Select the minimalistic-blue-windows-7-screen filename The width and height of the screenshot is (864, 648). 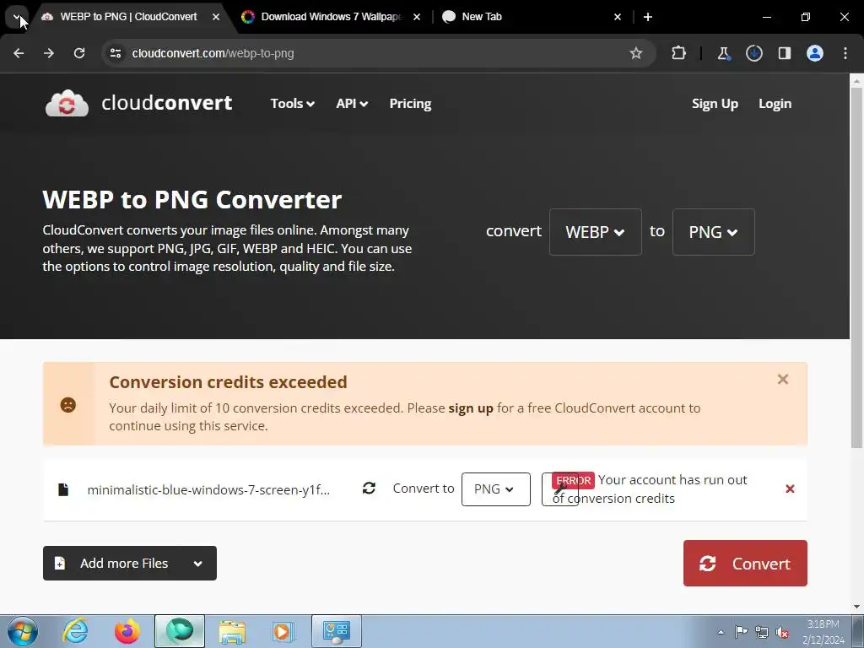click(208, 490)
